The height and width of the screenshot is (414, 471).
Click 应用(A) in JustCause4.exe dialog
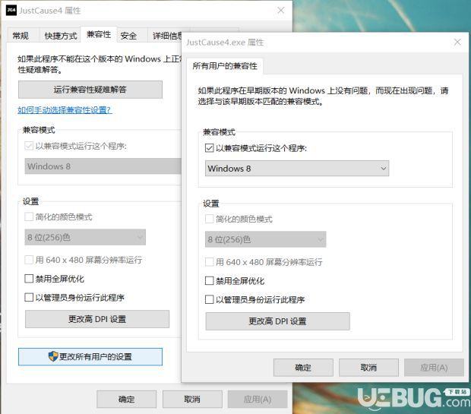(434, 368)
